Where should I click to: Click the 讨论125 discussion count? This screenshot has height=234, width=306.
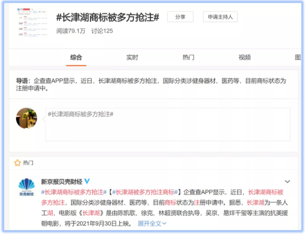(x=102, y=31)
